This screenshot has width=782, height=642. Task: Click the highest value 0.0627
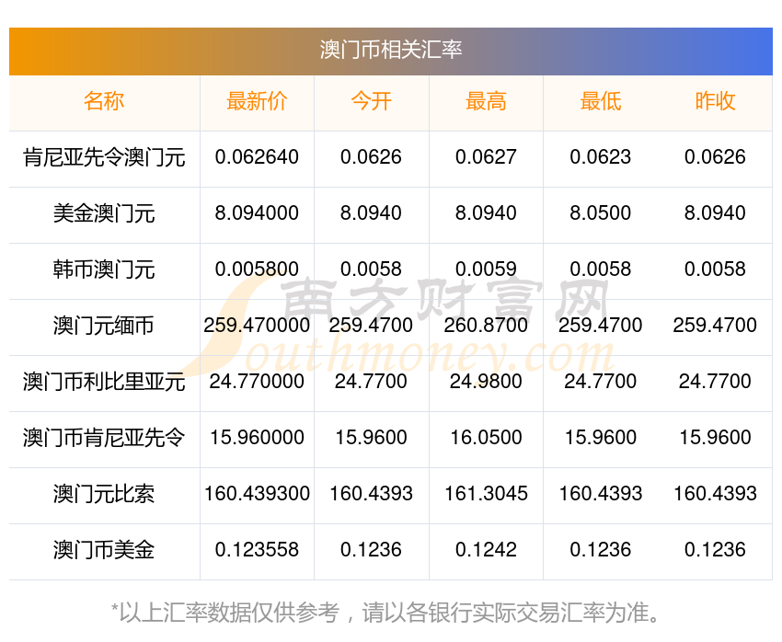(x=486, y=157)
